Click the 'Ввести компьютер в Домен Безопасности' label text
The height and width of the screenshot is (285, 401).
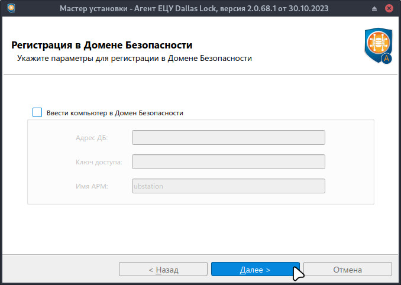(x=115, y=113)
